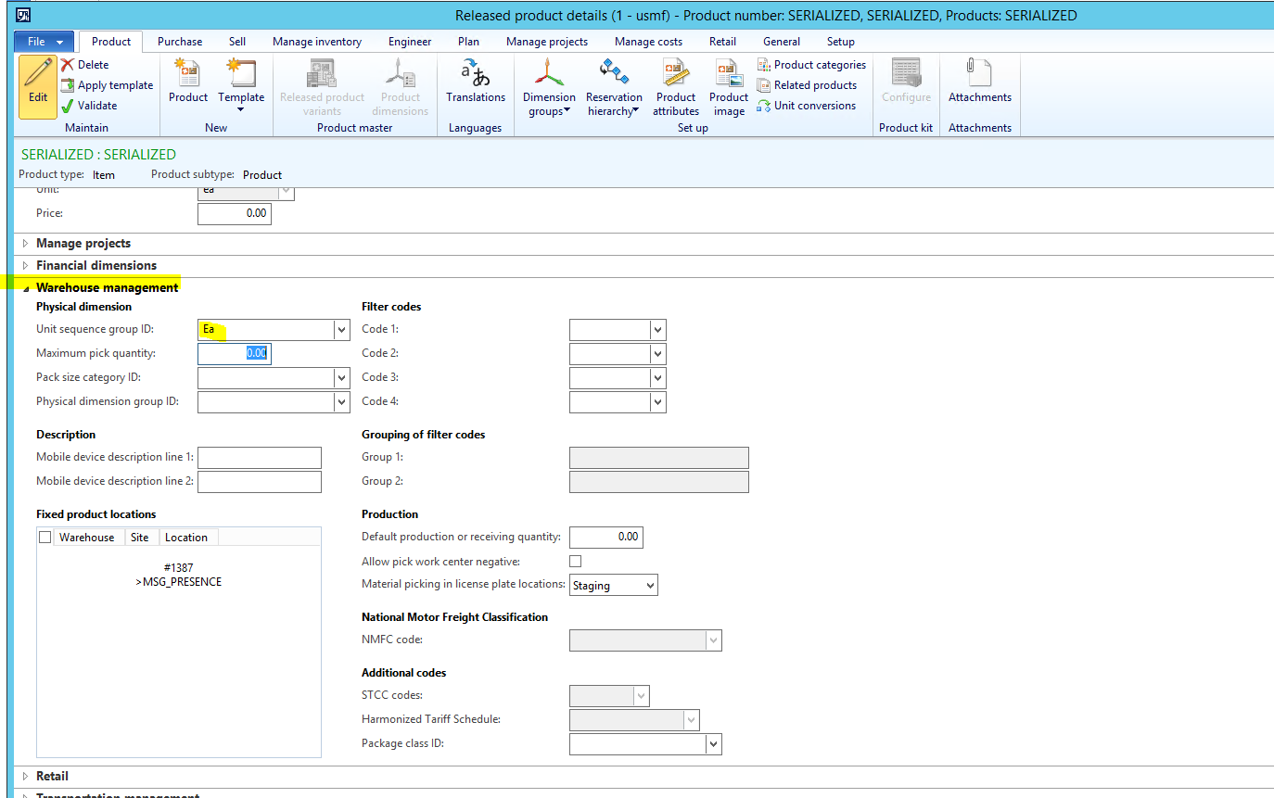1274x798 pixels.
Task: Open Attachments paperclip icon
Action: click(979, 72)
